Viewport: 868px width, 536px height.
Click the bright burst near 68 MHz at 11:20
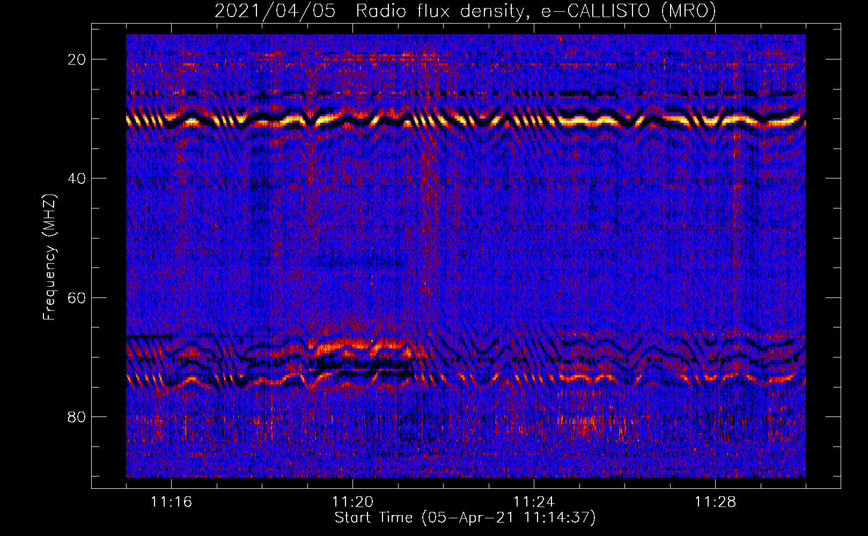tap(359, 347)
